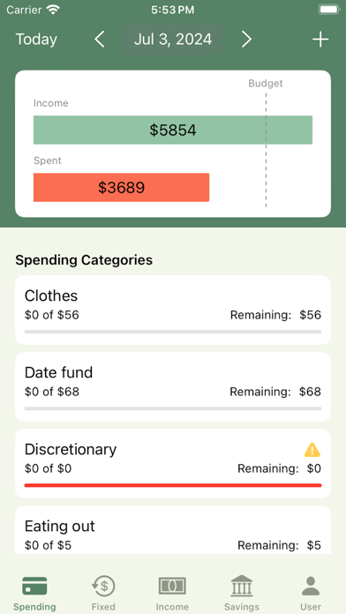This screenshot has height=614, width=346.
Task: Open the User profile icon tab
Action: (311, 586)
